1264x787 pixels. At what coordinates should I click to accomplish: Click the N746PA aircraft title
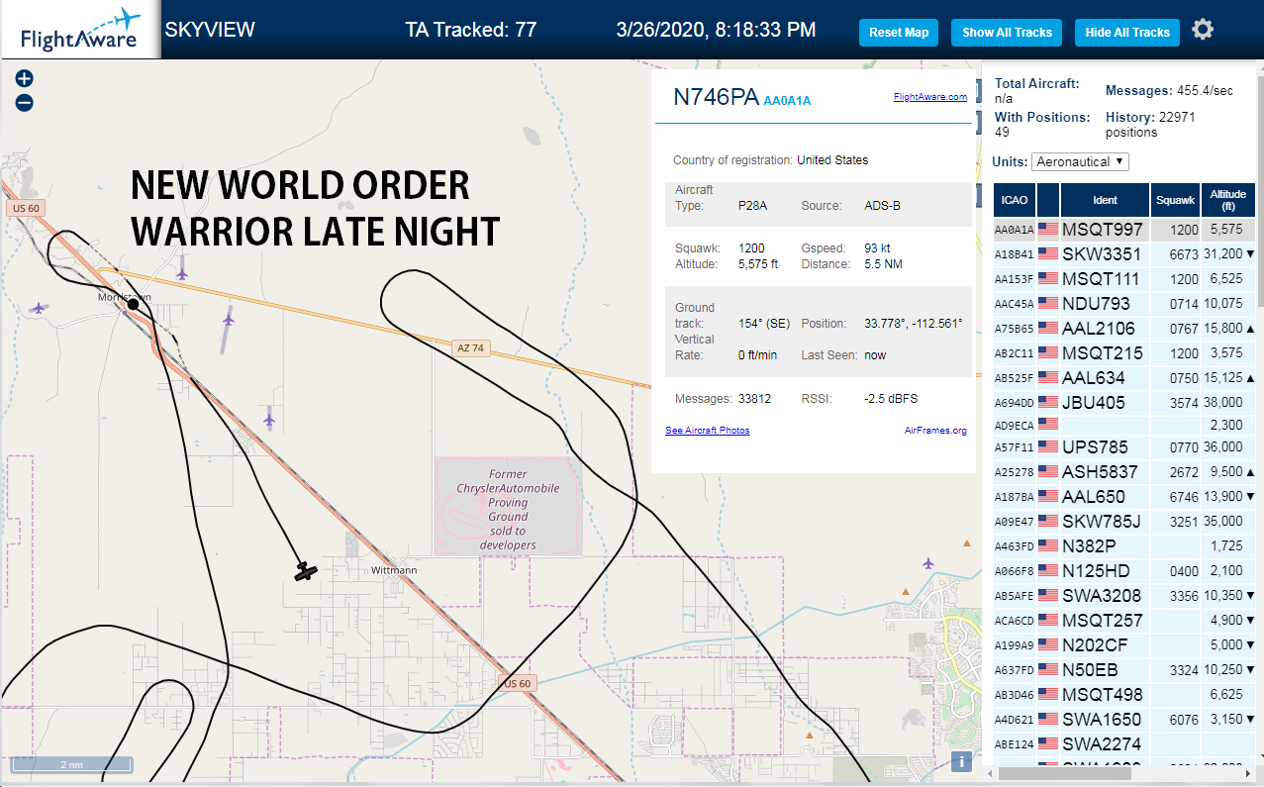pyautogui.click(x=716, y=97)
